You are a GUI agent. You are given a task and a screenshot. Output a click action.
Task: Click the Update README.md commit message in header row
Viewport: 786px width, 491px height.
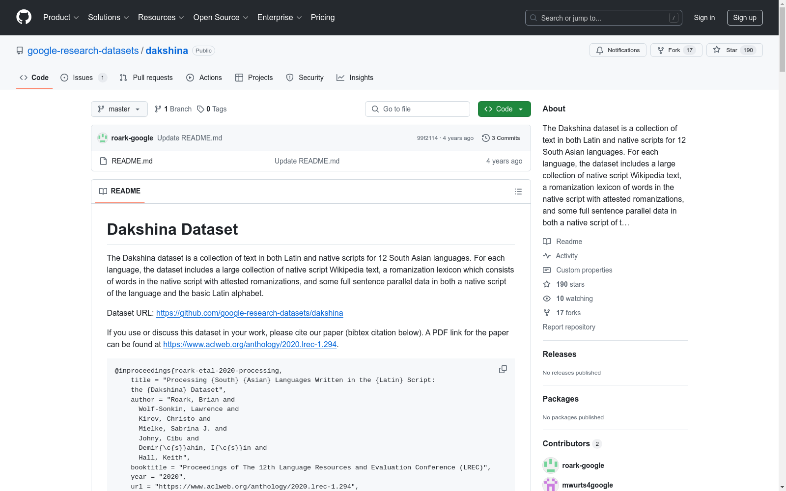pos(190,138)
